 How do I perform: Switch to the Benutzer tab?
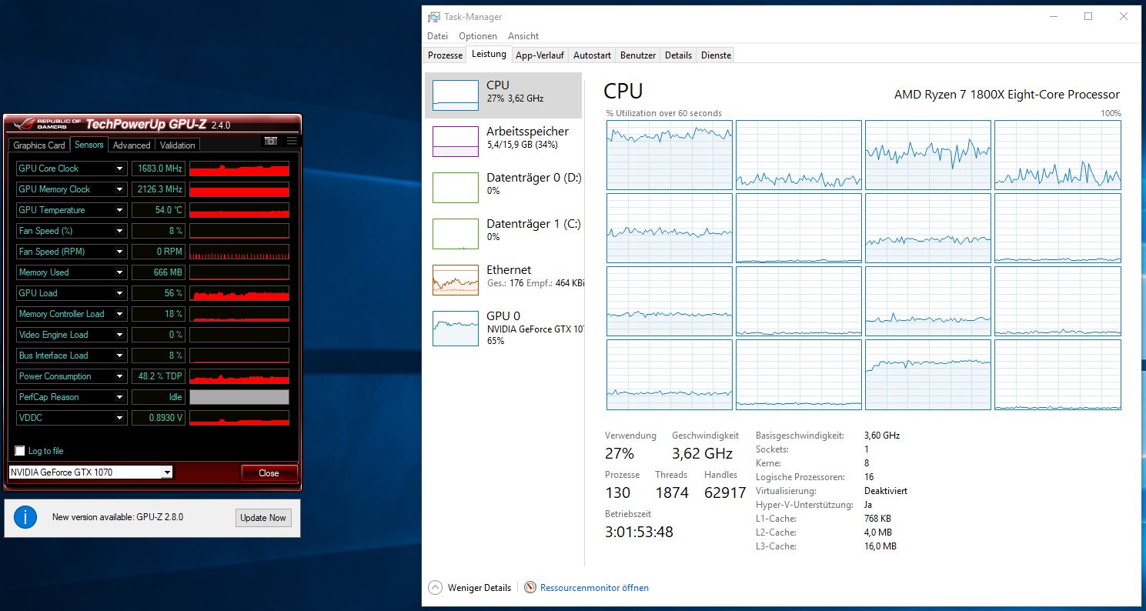(638, 55)
